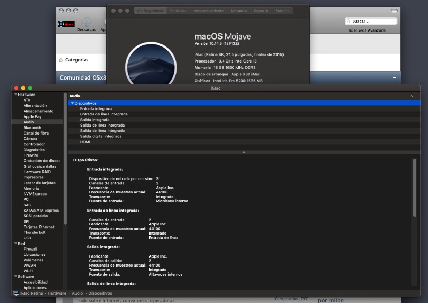Select Entrada integrada device row
The width and height of the screenshot is (428, 304).
(x=244, y=108)
